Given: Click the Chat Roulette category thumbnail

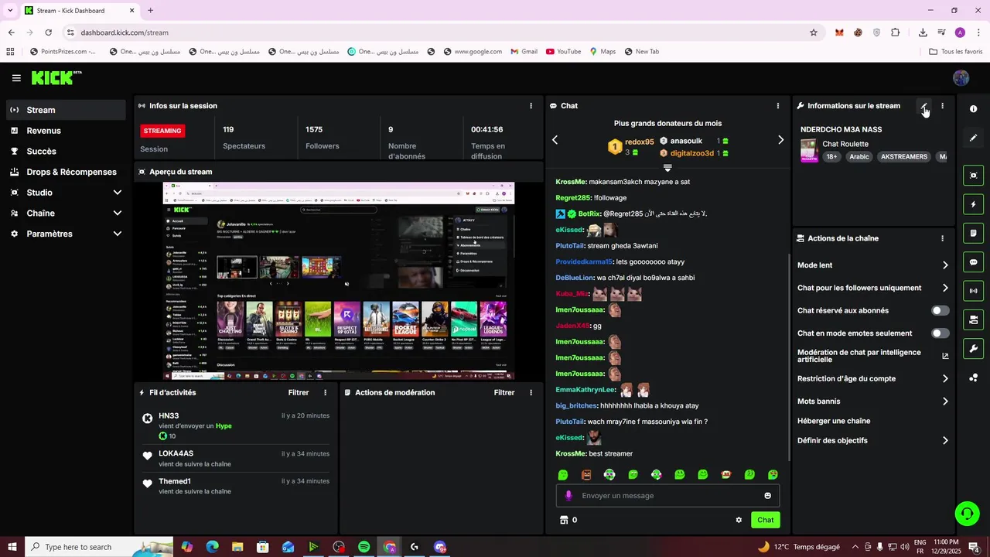Looking at the screenshot, I should [x=808, y=150].
